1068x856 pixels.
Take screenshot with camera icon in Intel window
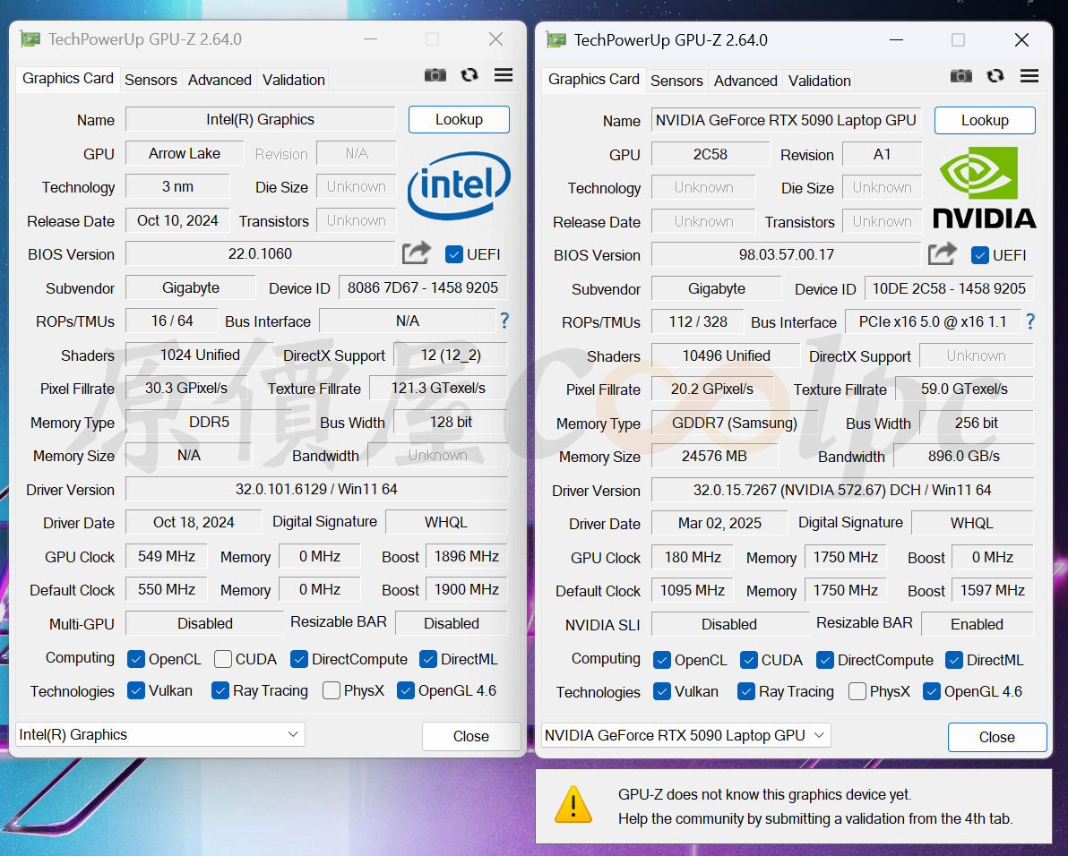point(435,75)
